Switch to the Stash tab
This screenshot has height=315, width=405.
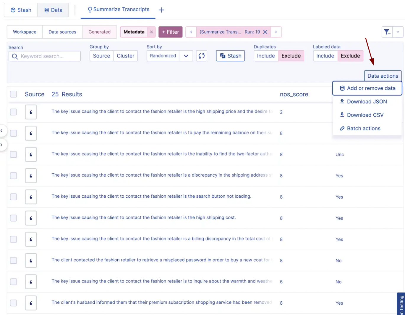(x=21, y=10)
